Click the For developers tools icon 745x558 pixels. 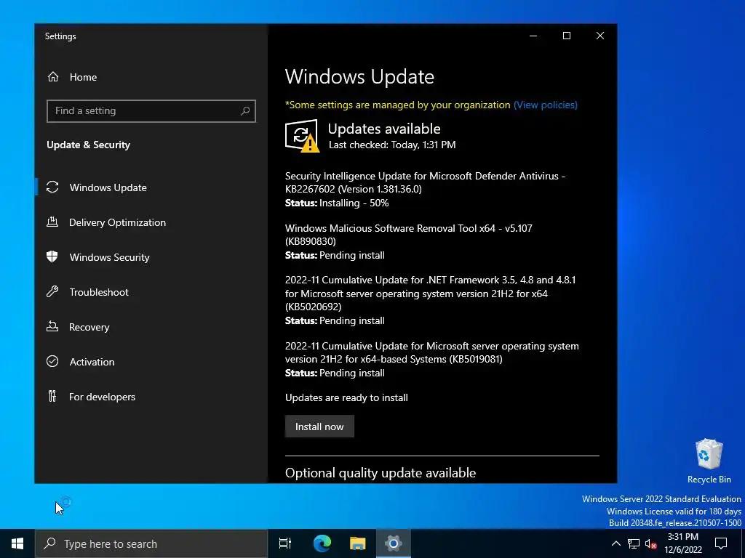[52, 396]
